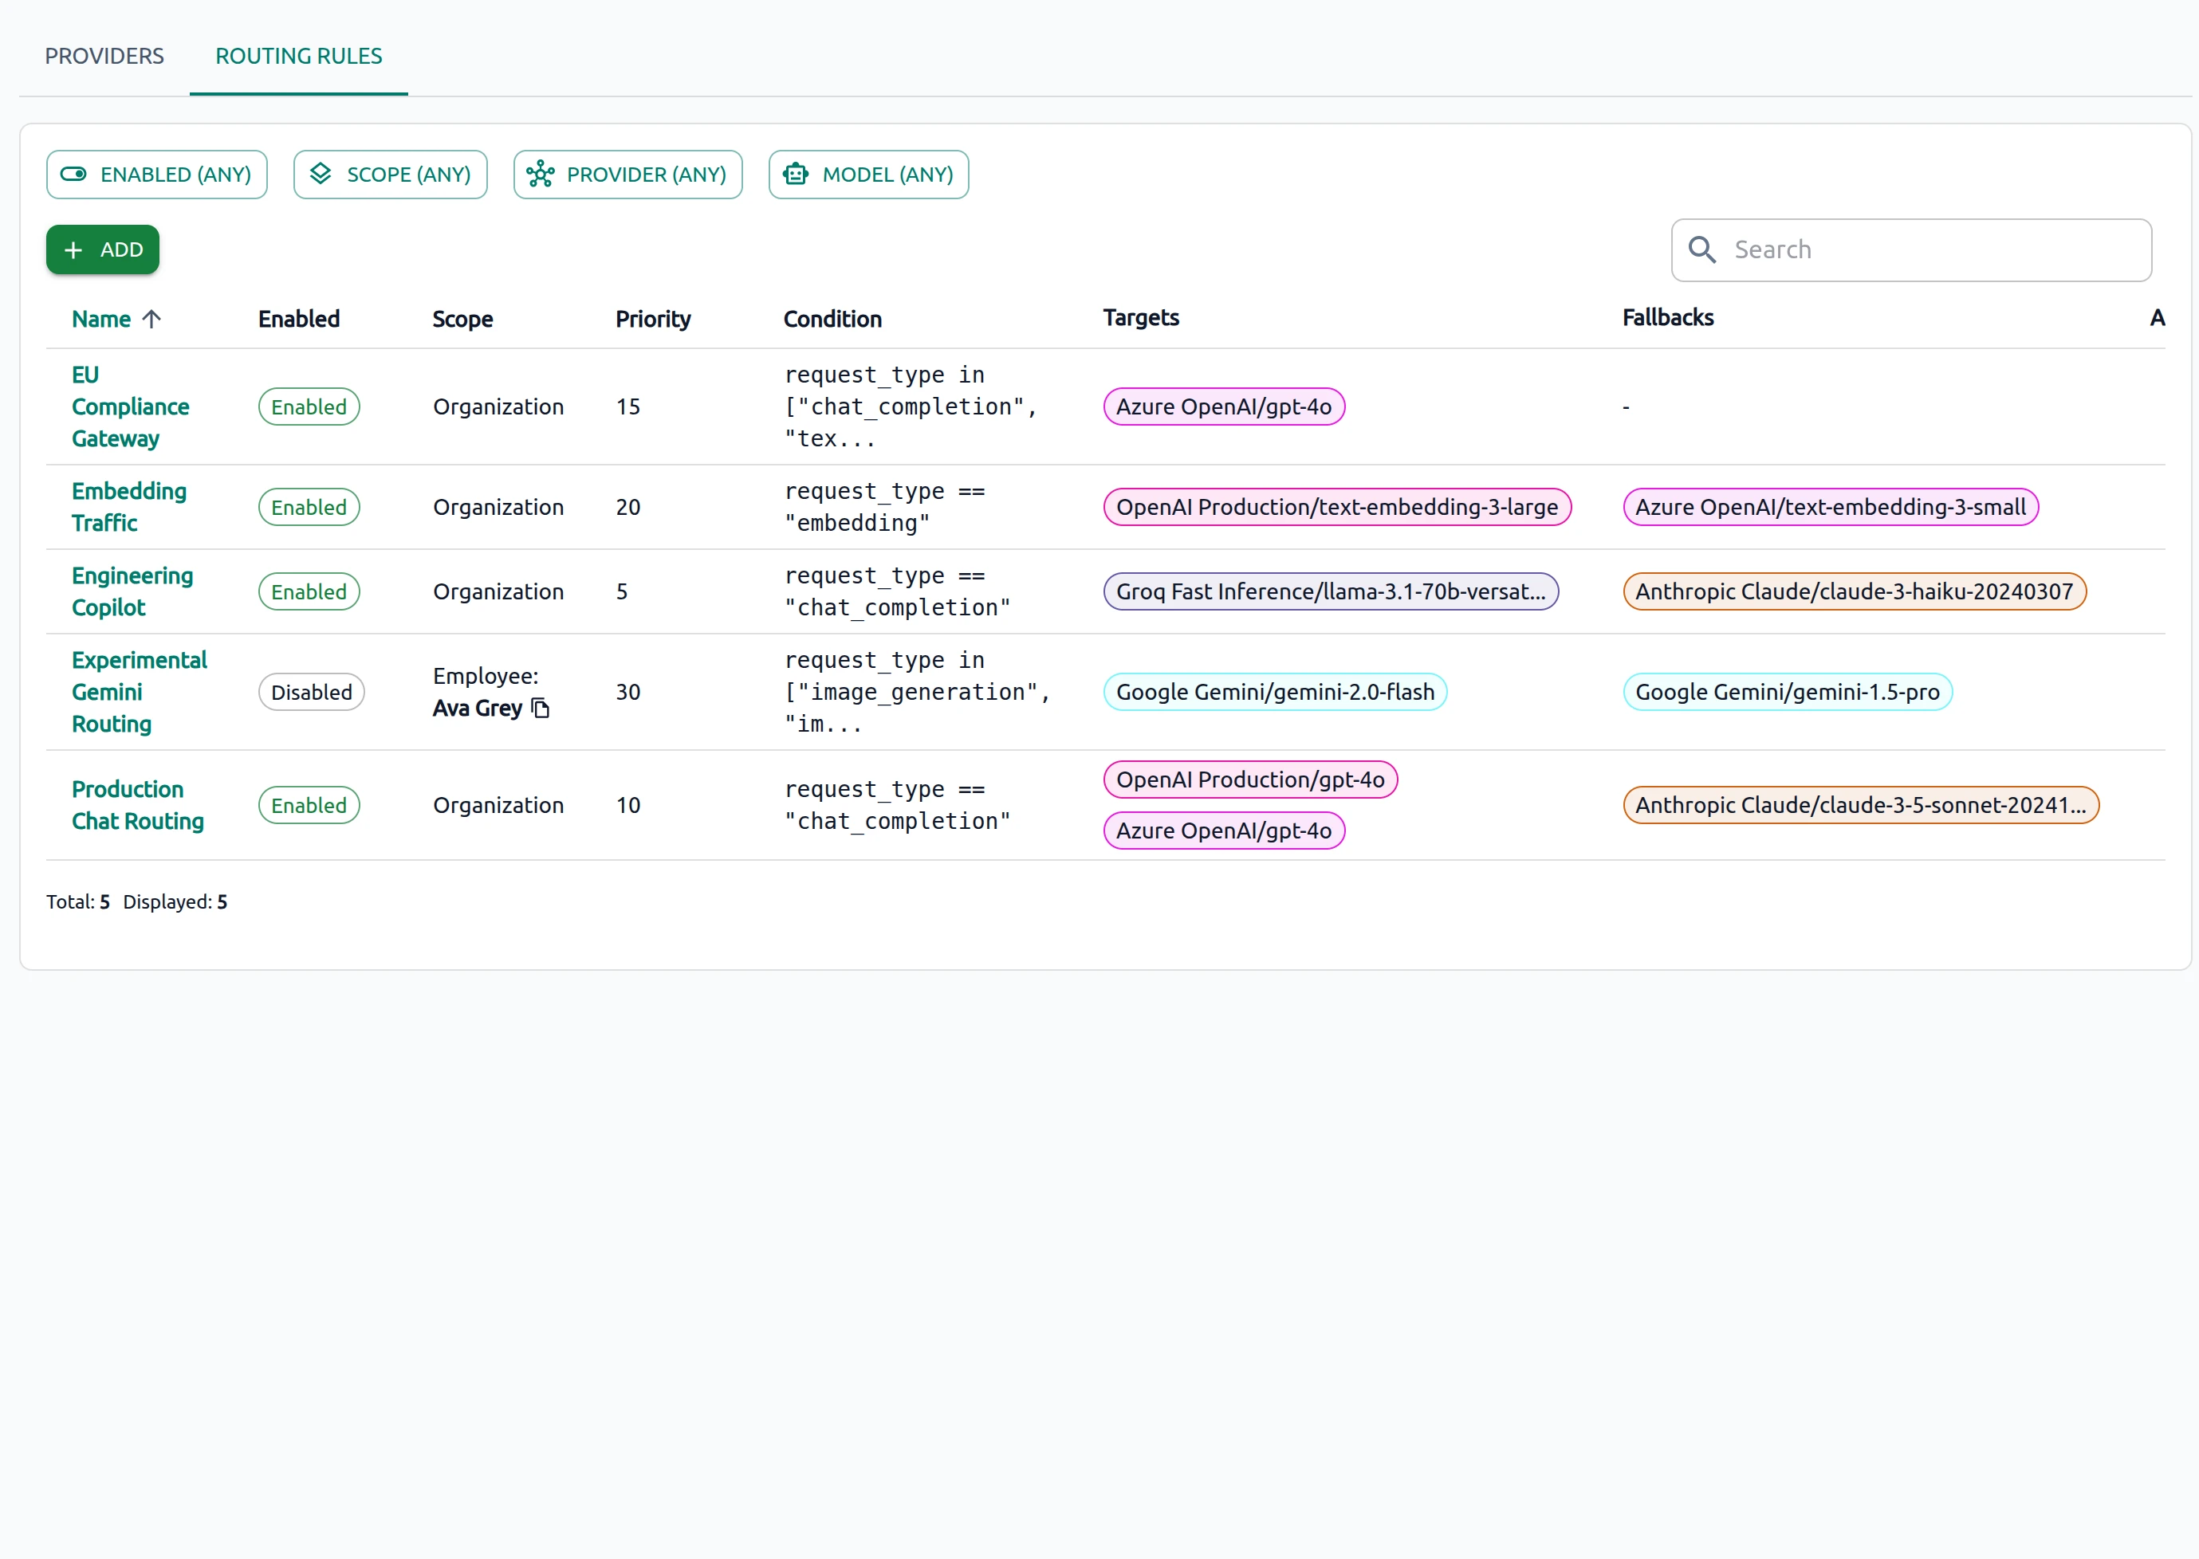
Task: Click the condition request_type == "embedding"
Action: [884, 507]
